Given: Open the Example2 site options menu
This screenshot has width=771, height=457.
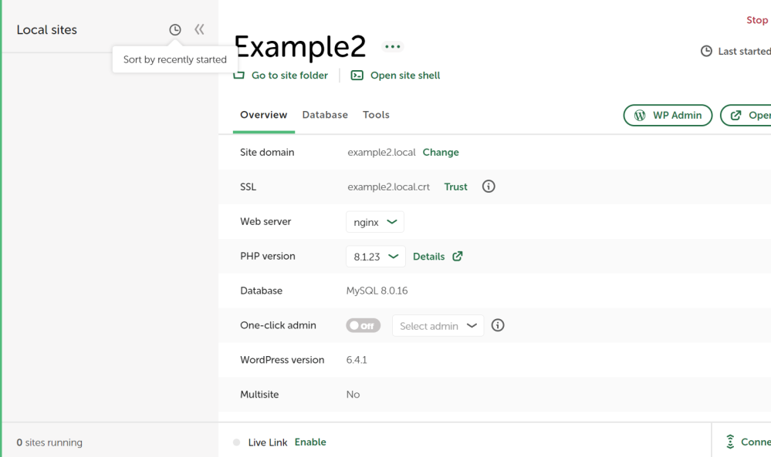Looking at the screenshot, I should coord(392,47).
